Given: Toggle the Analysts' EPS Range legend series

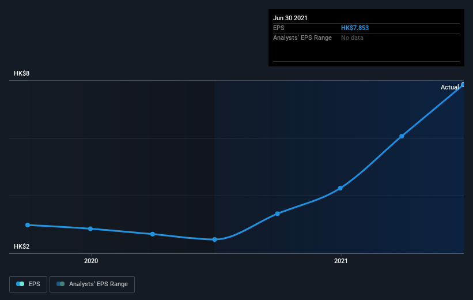Looking at the screenshot, I should click(x=92, y=284).
